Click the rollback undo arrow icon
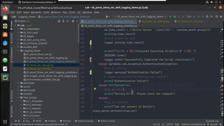The width and height of the screenshot is (224, 126). point(211,17)
